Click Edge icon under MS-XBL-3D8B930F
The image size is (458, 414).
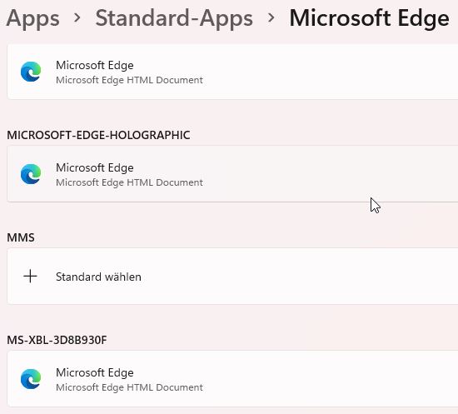[x=31, y=379]
